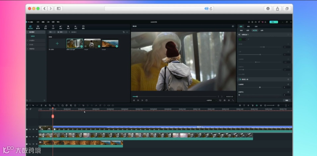Open the Record dropdown in media panel
The height and width of the screenshot is (156, 317).
62,32
